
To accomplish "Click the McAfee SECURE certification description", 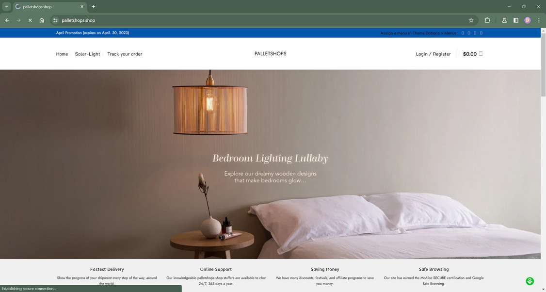I will 434,281.
